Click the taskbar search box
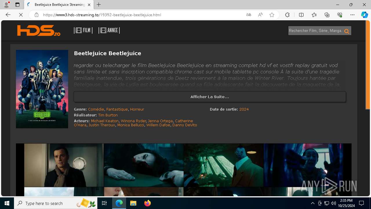This screenshot has height=209, width=371. [56, 203]
